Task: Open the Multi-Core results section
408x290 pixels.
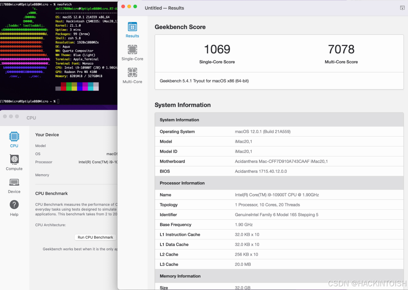Action: pyautogui.click(x=132, y=76)
